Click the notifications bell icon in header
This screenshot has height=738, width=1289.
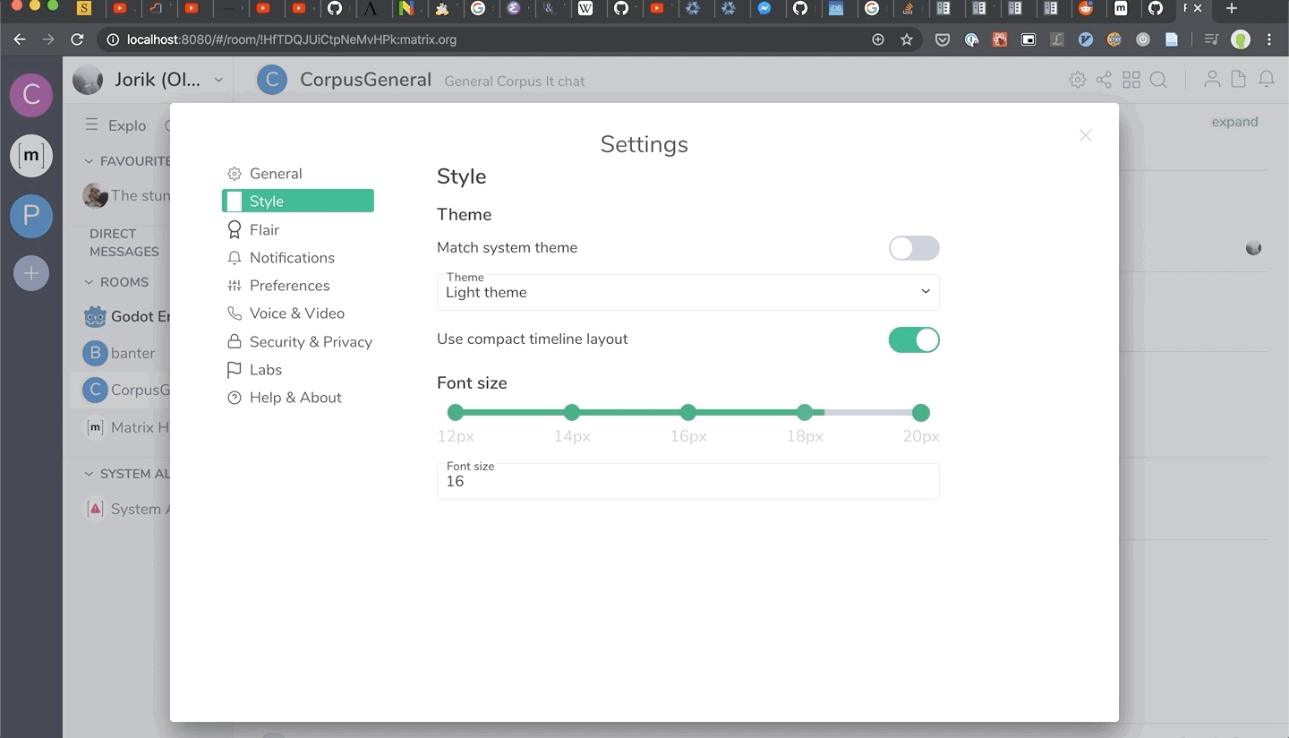(x=1266, y=80)
